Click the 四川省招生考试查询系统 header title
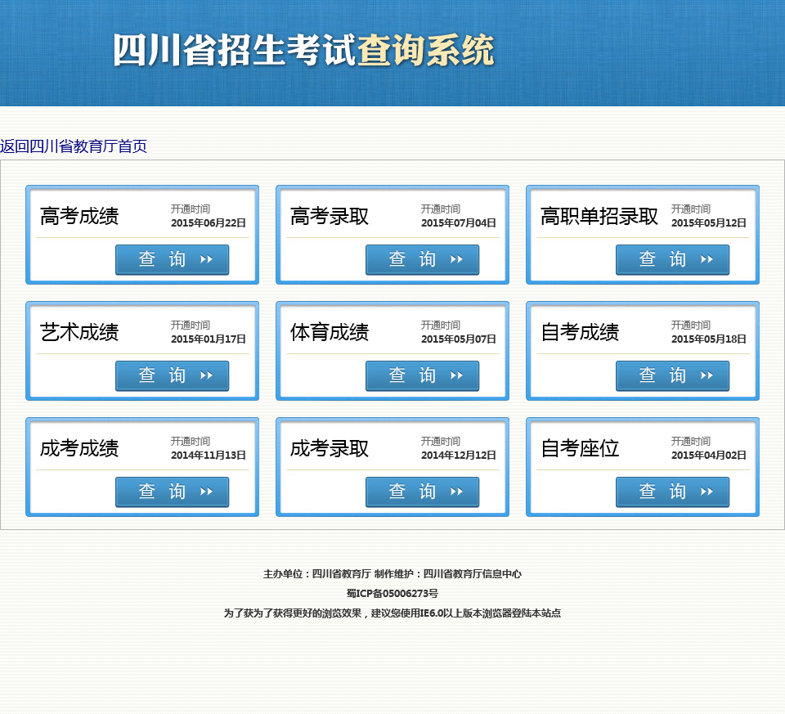This screenshot has height=714, width=785. point(303,51)
